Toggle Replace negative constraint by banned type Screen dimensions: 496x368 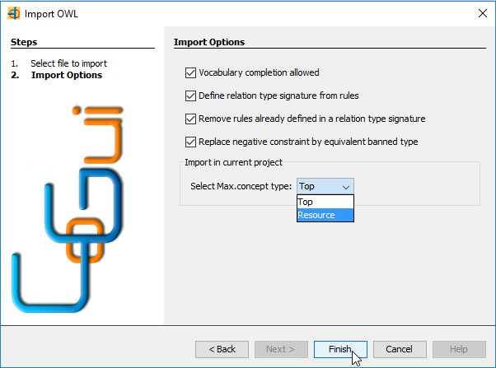point(190,142)
